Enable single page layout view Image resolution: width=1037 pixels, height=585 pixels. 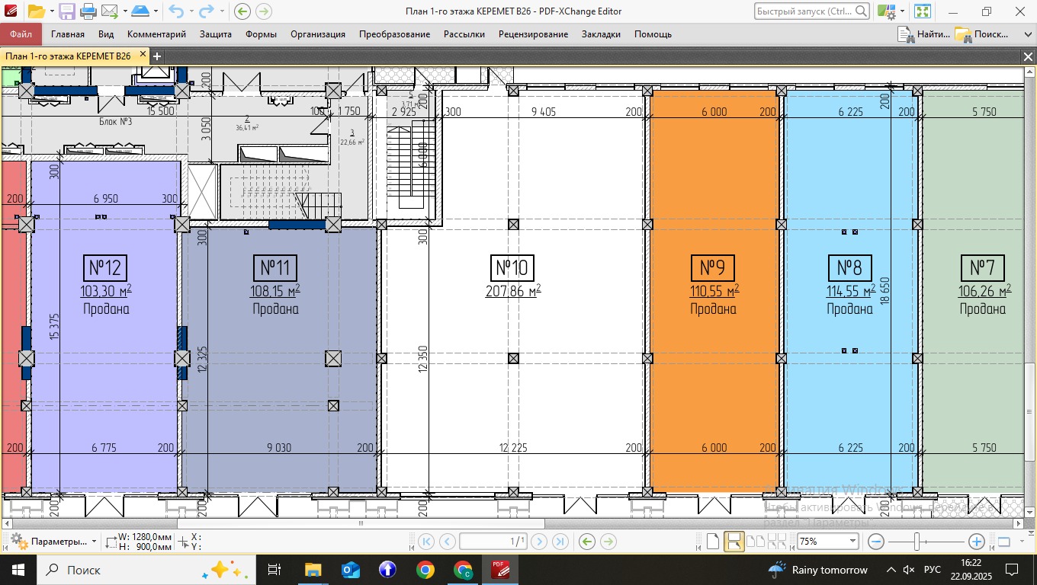coord(713,542)
